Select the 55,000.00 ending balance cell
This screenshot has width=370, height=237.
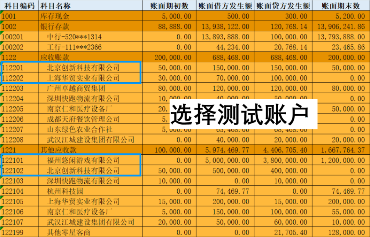[x=341, y=212]
